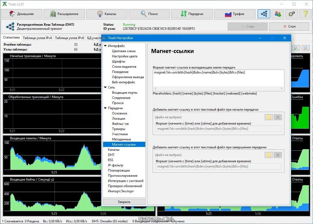Image resolution: width=313 pixels, height=224 pixels.
Task: Switch to the Таблица узлов IPv6 tab
Action: (70, 38)
